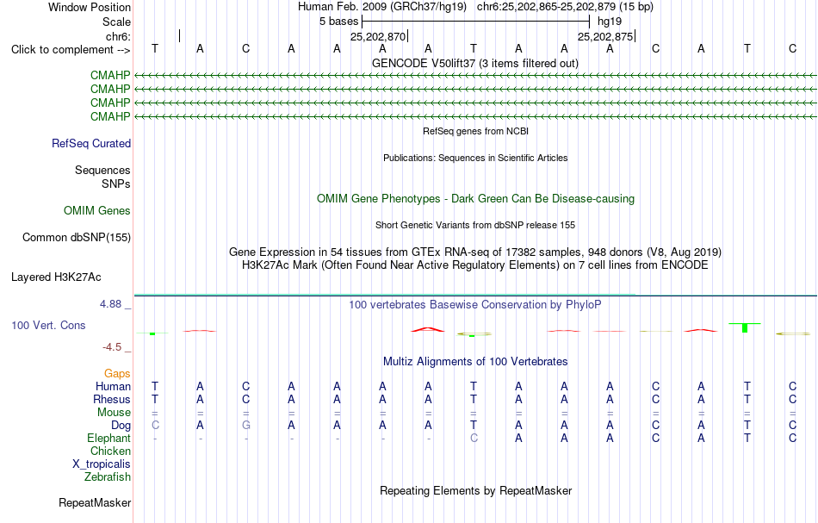Click the GTEx Gene Expression track title
Image resolution: width=818 pixels, height=523 pixels.
pos(475,252)
